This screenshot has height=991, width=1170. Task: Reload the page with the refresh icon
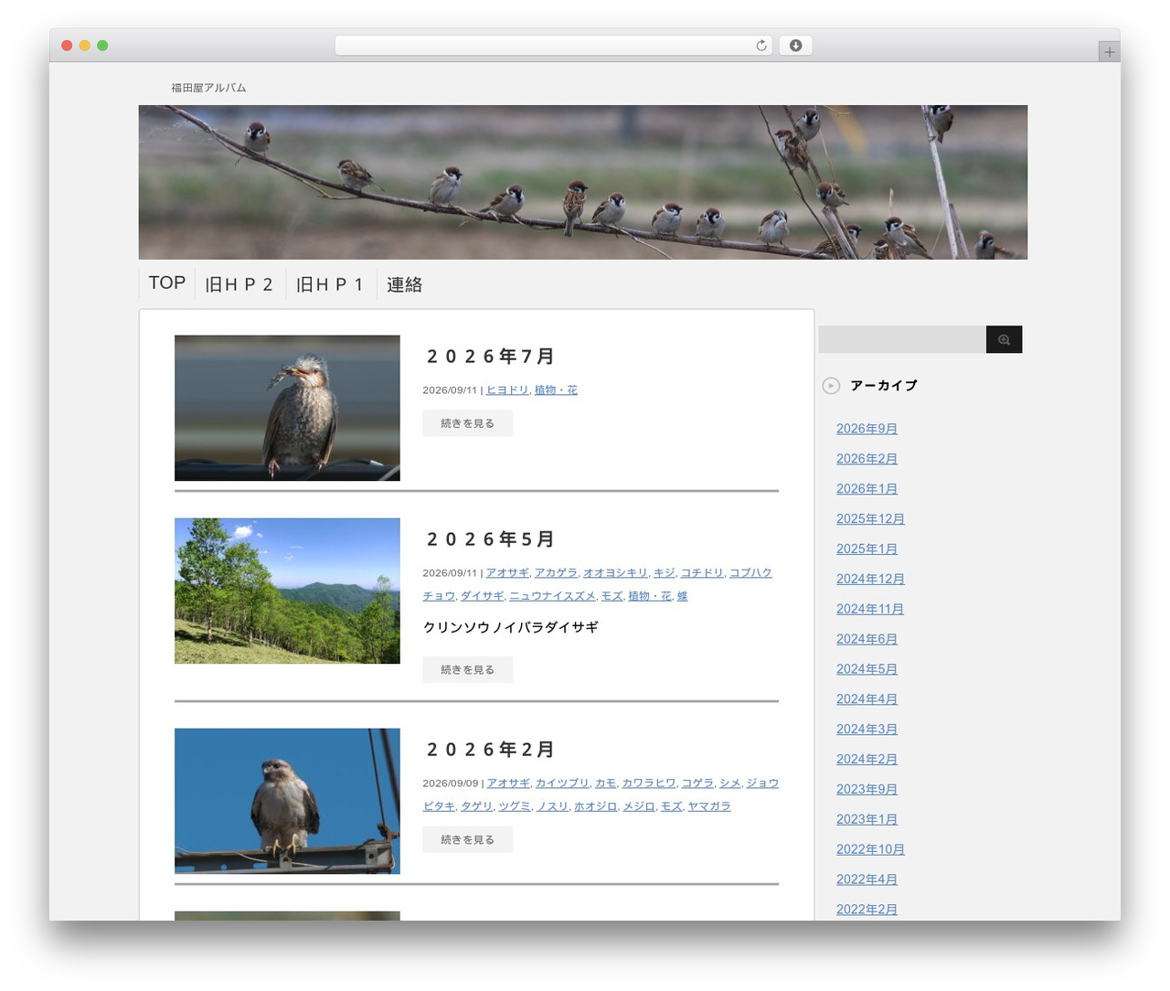(x=760, y=46)
